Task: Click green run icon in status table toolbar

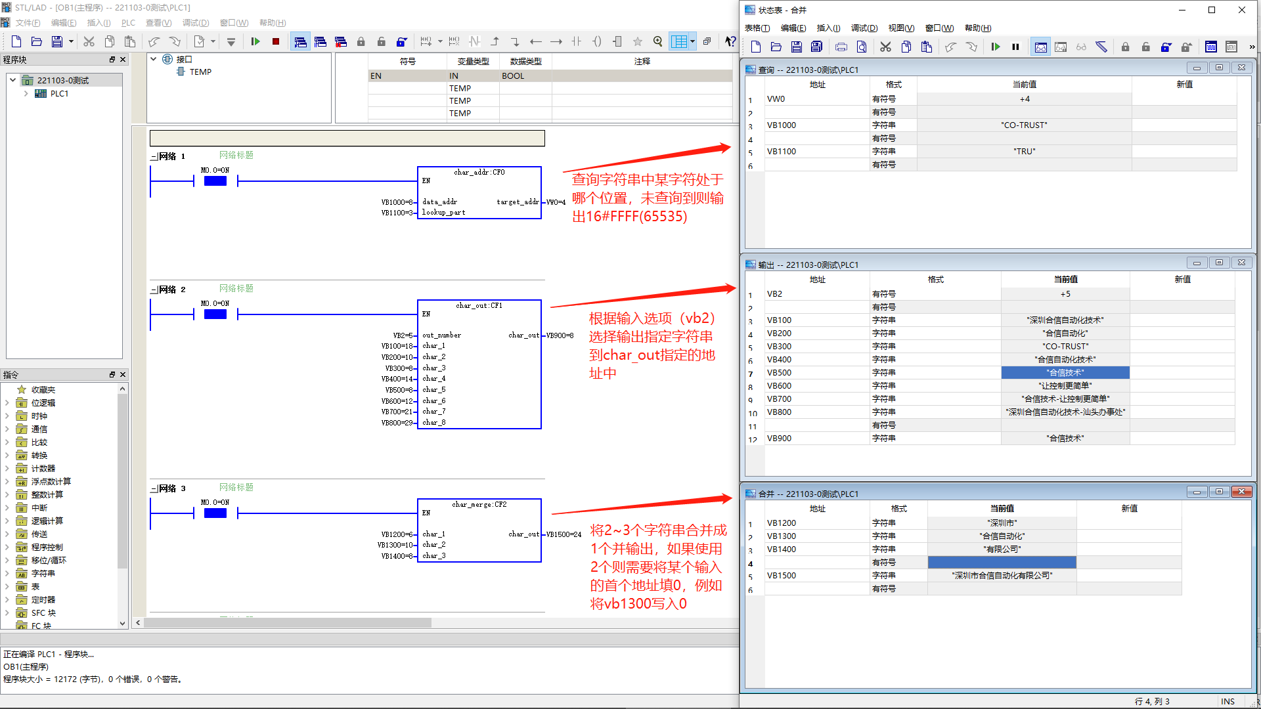Action: (x=996, y=47)
